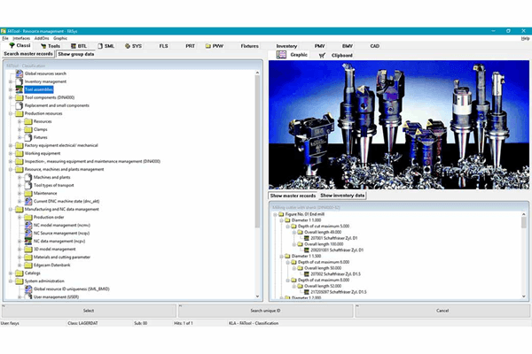Click the Classi tab tree icon
Screen dimensions: 532x354
(x=12, y=45)
